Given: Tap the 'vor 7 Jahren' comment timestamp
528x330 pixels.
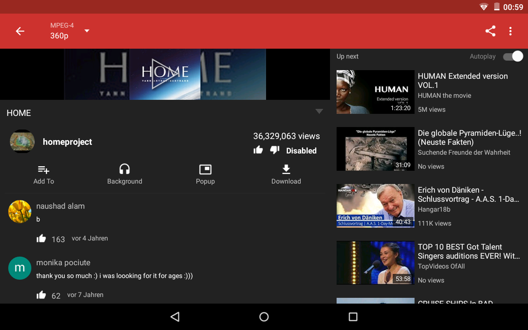Looking at the screenshot, I should (85, 295).
